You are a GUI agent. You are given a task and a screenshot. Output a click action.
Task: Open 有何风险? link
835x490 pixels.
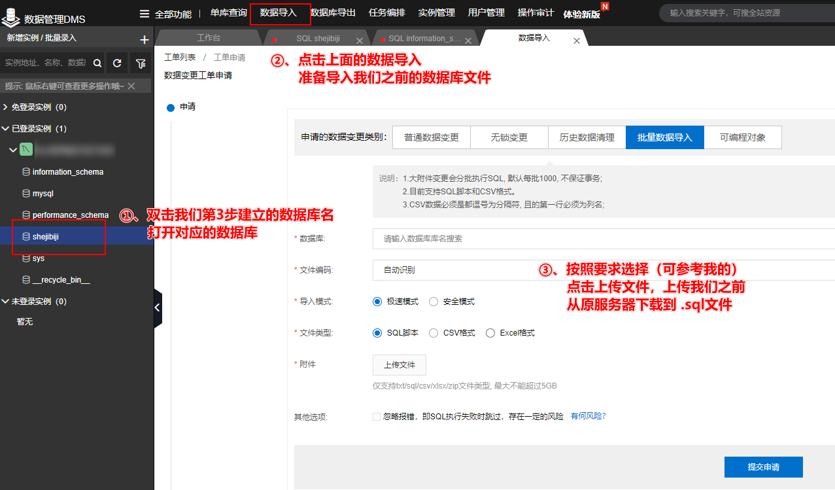pos(588,415)
